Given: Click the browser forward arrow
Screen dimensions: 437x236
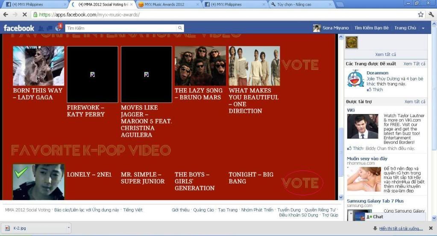Looking at the screenshot, I should pyautogui.click(x=15, y=15).
